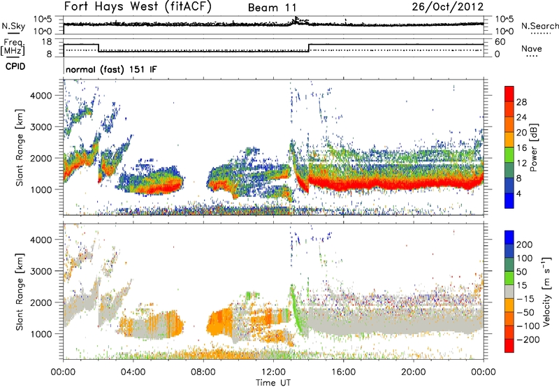Click the "16:00" time axis tick label
559x387 pixels.
343,372
